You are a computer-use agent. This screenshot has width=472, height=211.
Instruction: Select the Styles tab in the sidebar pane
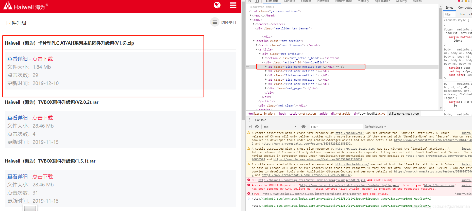click(449, 8)
